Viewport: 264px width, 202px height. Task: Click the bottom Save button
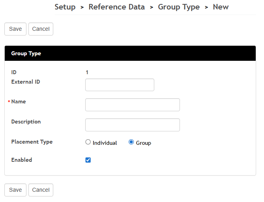15,190
